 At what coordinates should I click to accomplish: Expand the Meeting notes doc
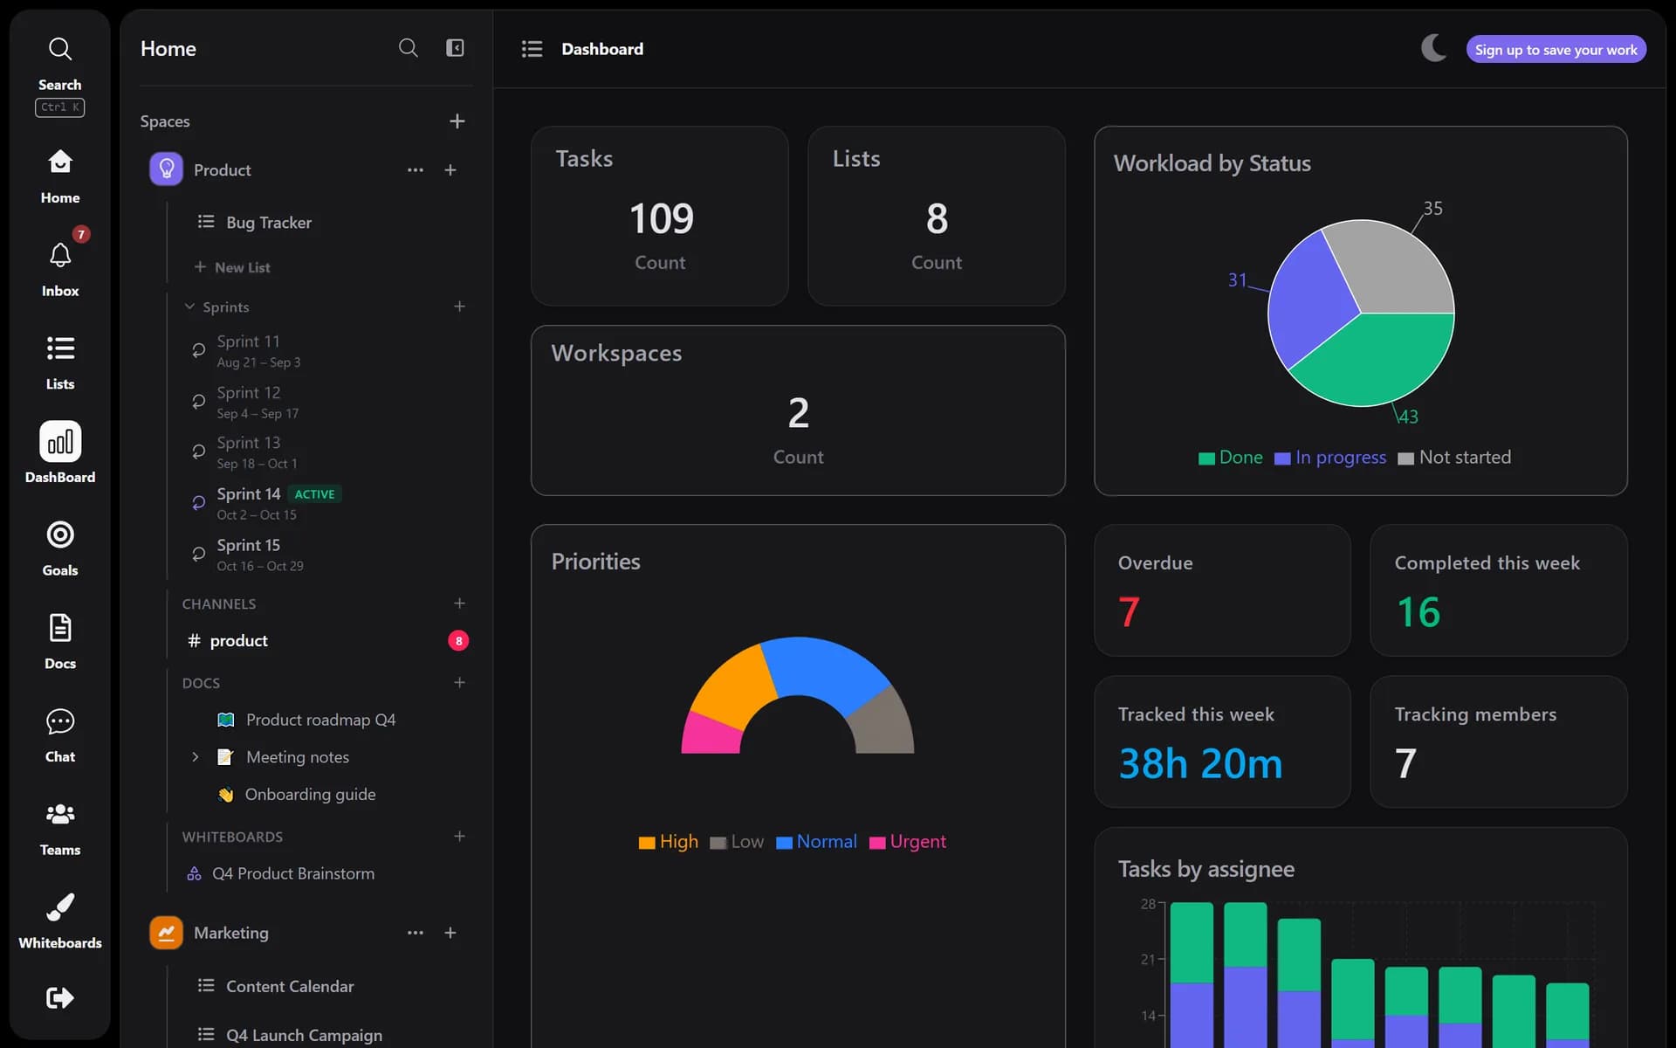click(x=195, y=757)
